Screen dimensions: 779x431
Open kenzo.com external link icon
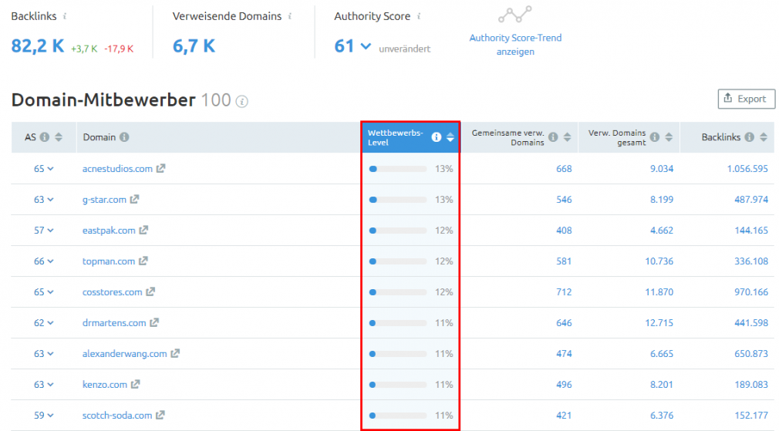click(x=135, y=384)
